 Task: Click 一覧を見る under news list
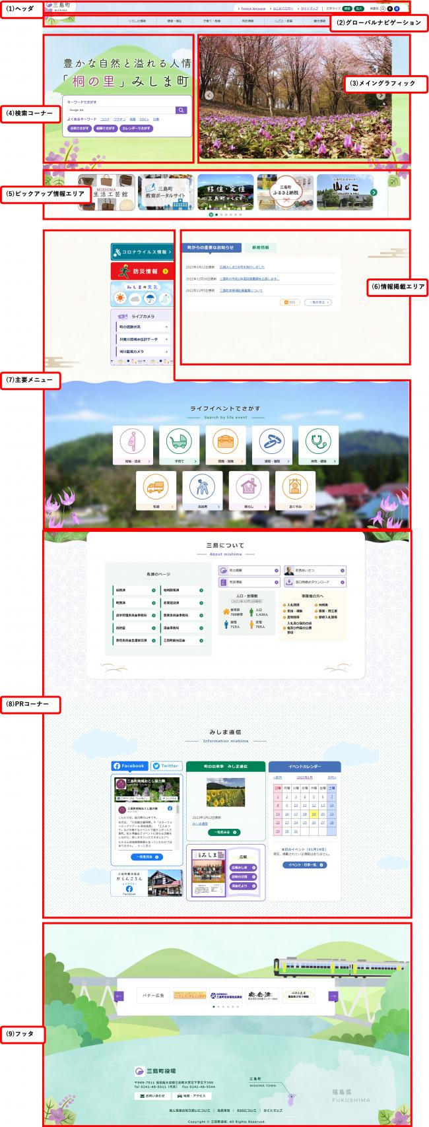(318, 302)
